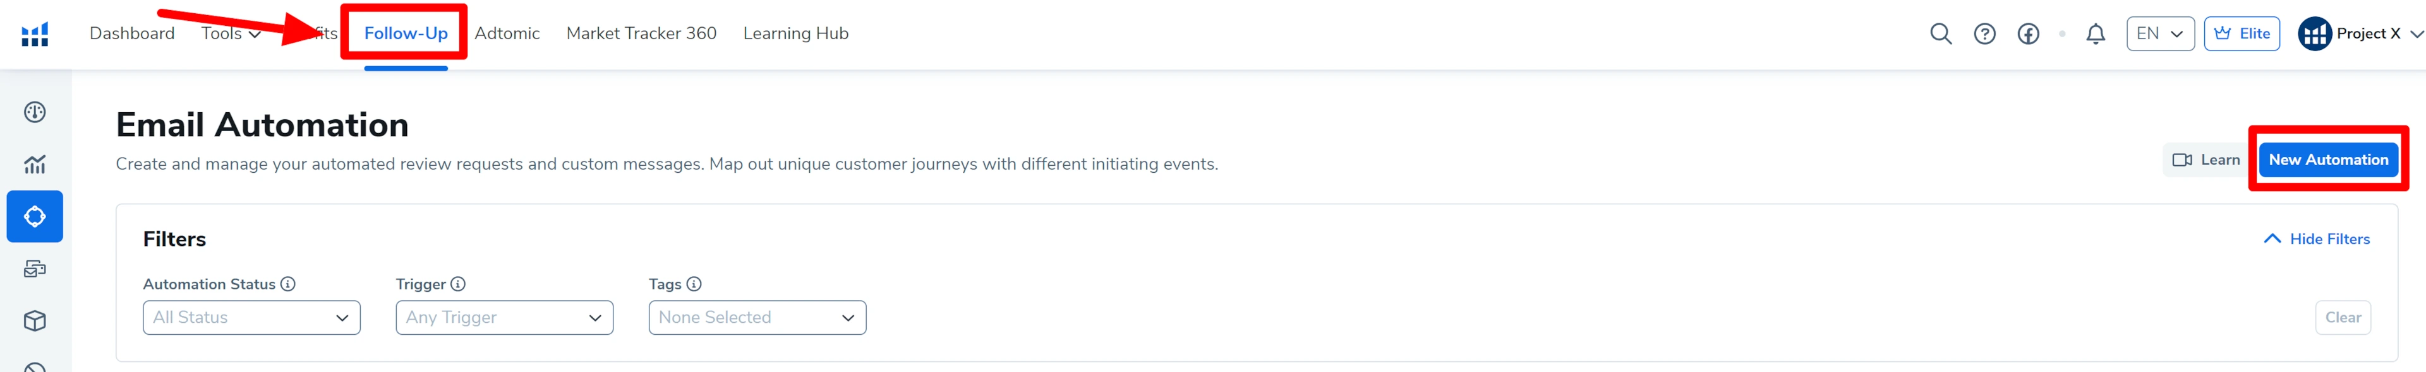Click the app logo icon
Screen dimensions: 2426x372
[x=35, y=34]
